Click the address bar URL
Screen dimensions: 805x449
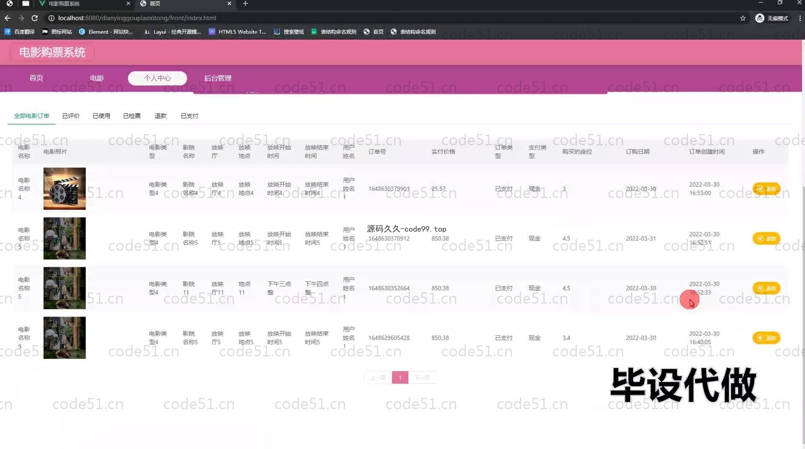coord(137,18)
